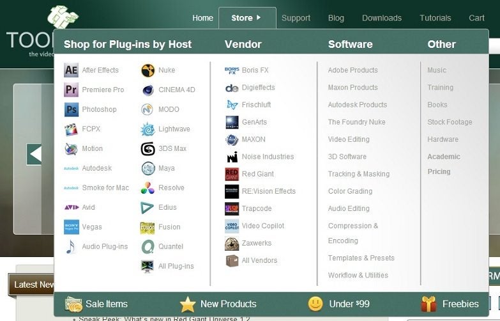Open the Training link

[440, 88]
